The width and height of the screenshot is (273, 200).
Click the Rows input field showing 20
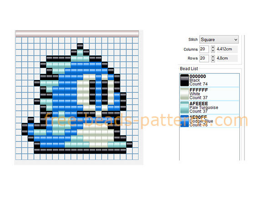204,58
